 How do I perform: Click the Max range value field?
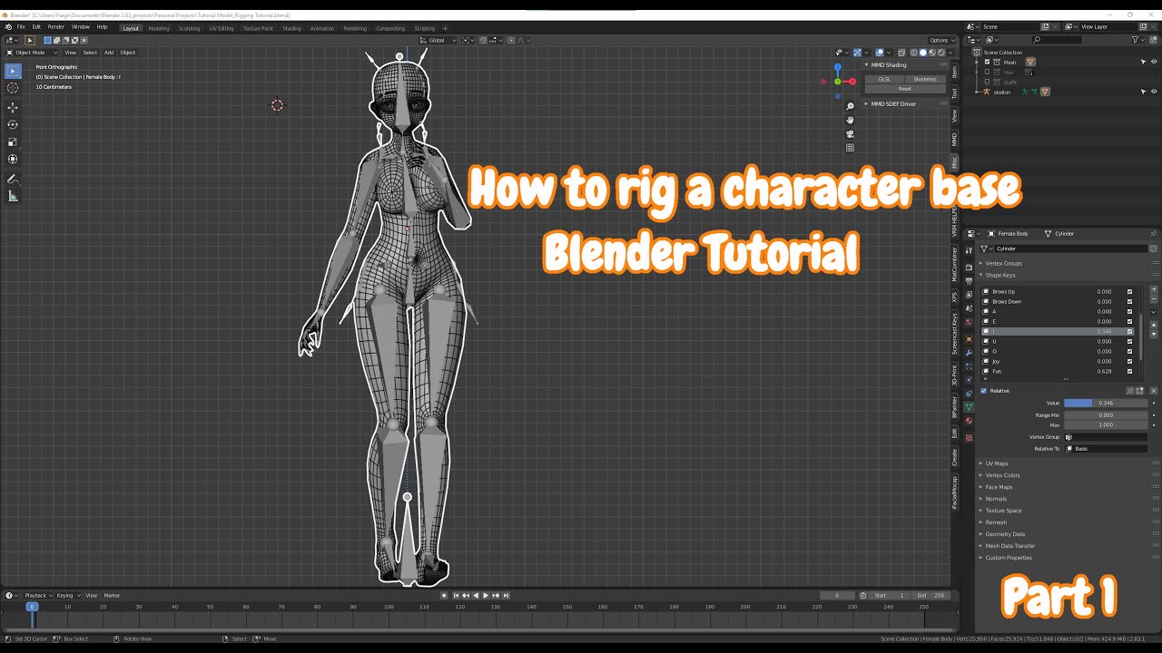click(1106, 424)
